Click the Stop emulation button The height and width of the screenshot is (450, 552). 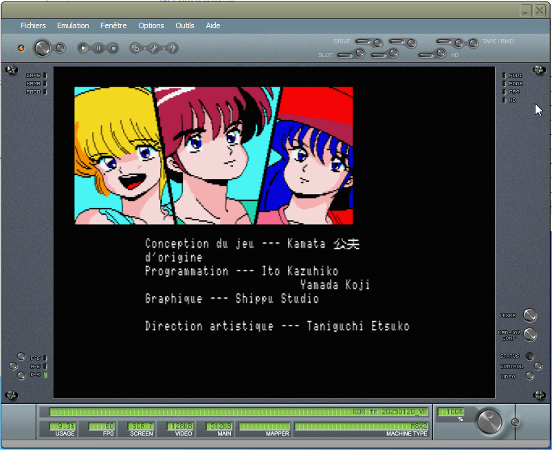(113, 48)
